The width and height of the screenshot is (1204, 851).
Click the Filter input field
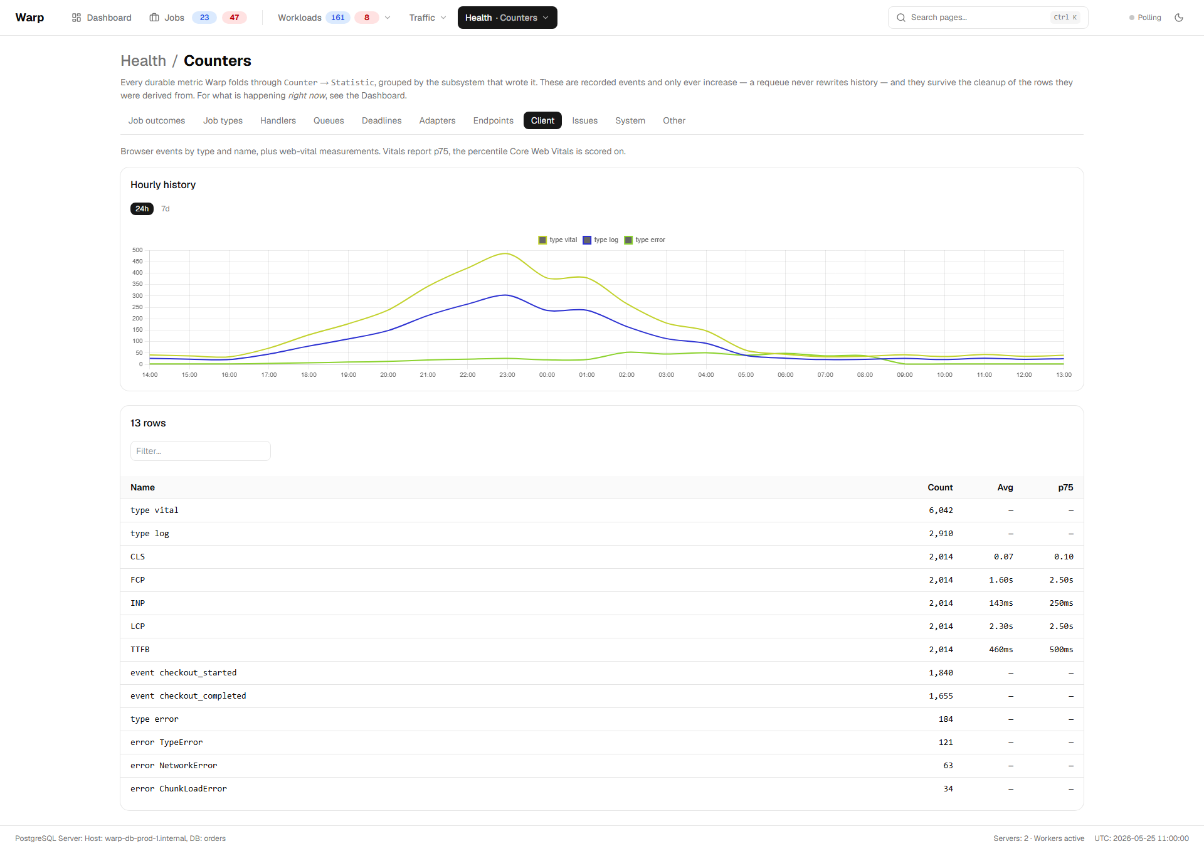[x=201, y=451]
